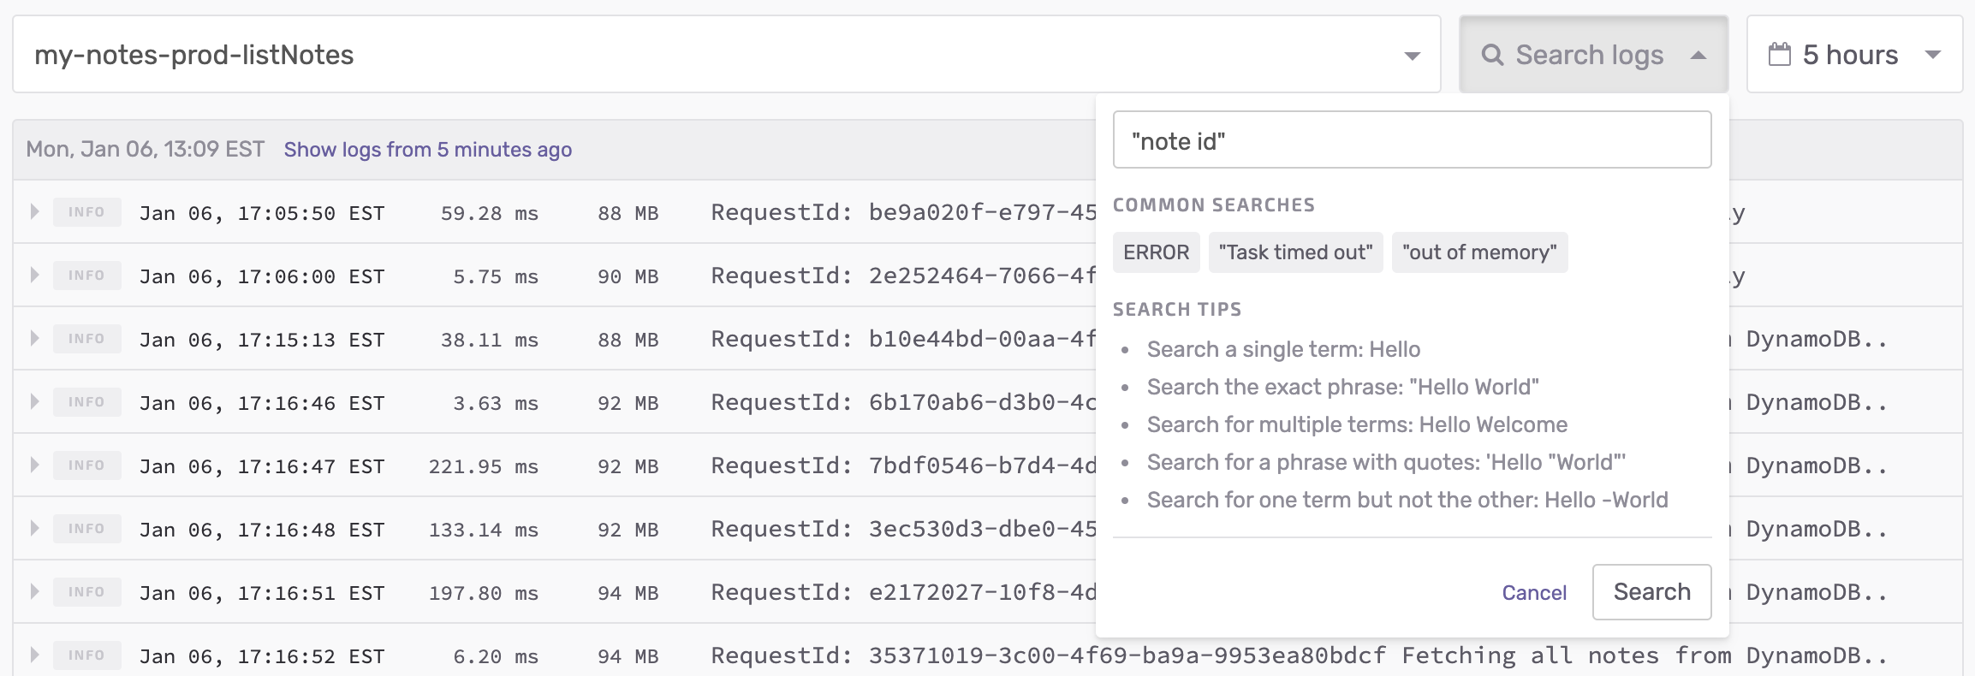Viewport: 1975px width, 676px height.
Task: Expand the 17:16:51 log row
Action: coord(34,591)
